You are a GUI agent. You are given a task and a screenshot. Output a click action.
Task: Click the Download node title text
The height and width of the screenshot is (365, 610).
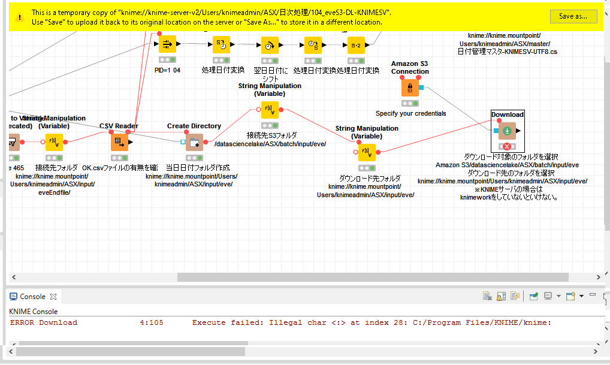pyautogui.click(x=508, y=114)
